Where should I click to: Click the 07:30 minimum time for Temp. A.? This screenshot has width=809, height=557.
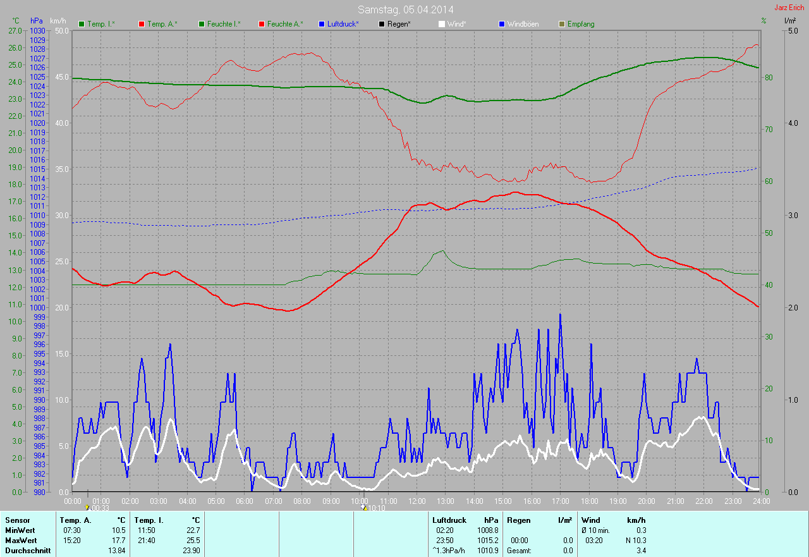point(72,530)
